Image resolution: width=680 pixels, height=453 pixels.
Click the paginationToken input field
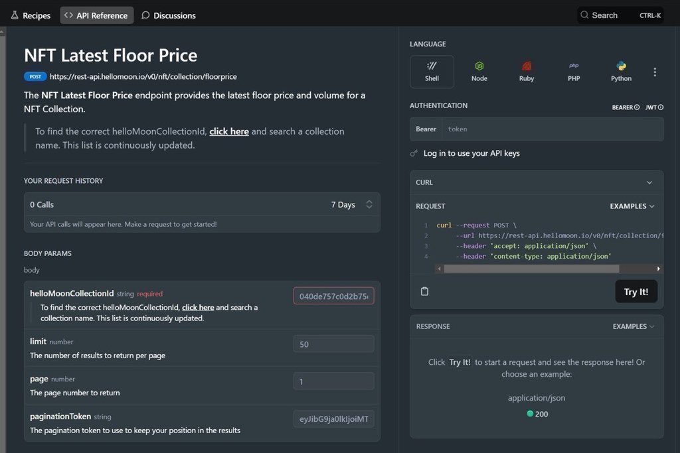click(x=333, y=419)
